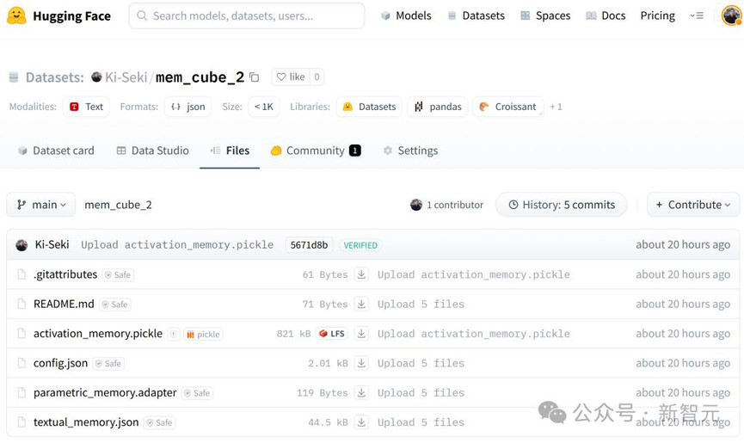Expand the more navigation menu icon
This screenshot has height=443, width=744.
tap(697, 15)
